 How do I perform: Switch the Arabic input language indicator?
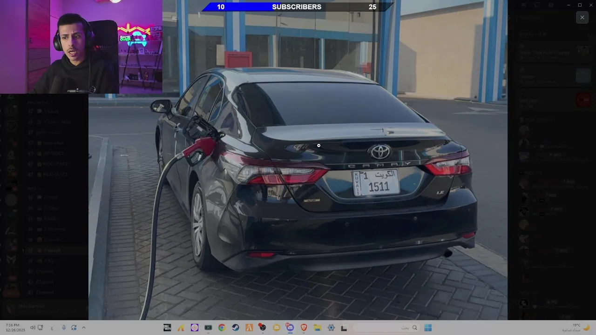tap(52, 328)
